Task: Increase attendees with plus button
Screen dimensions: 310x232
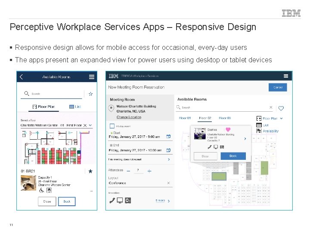Action: point(149,171)
